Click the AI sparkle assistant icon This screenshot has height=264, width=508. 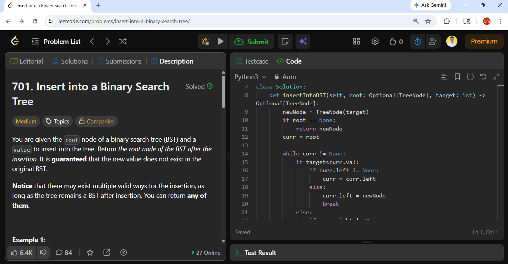tap(303, 41)
